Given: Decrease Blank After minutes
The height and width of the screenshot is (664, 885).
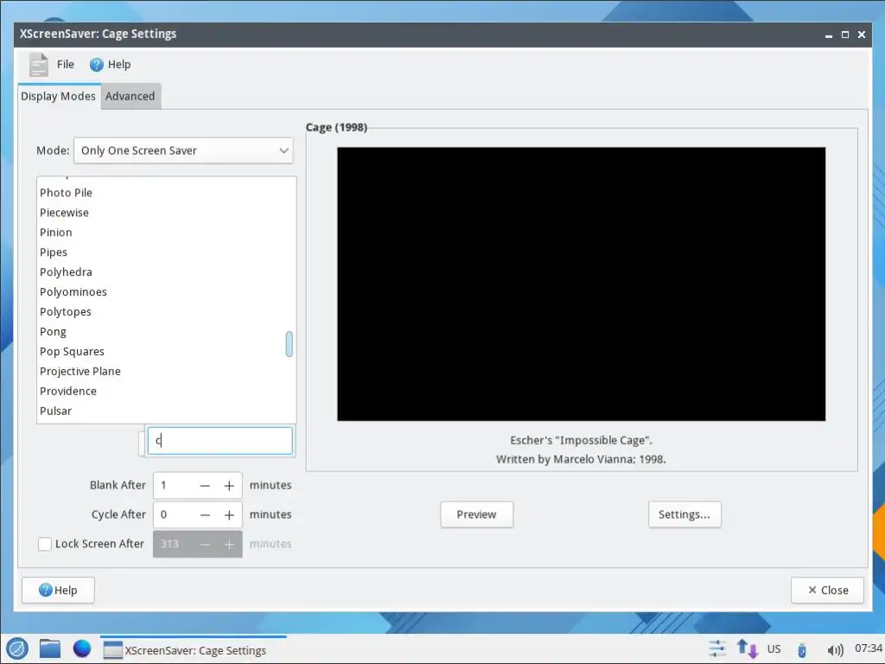Looking at the screenshot, I should coord(205,486).
